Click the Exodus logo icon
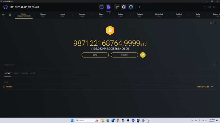The width and height of the screenshot is (220, 123). (x=5, y=7)
